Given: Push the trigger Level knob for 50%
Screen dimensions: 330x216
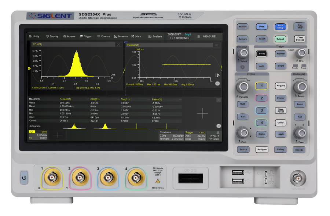Looking at the screenshot, I should [x=301, y=53].
